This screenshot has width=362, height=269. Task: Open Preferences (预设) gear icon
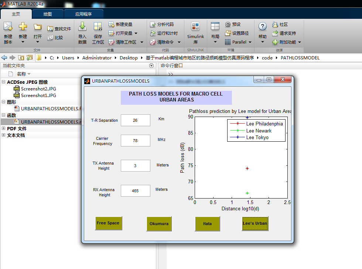tap(228, 24)
